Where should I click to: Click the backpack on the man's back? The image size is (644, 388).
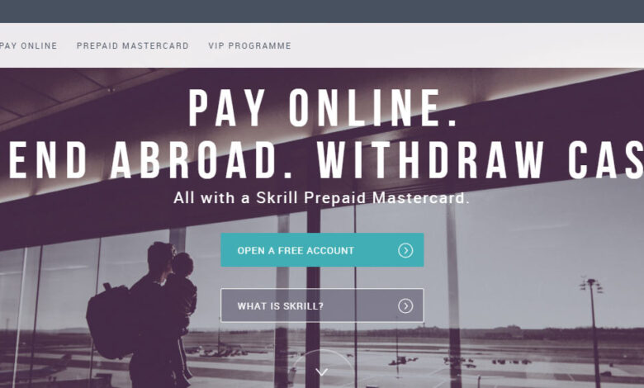point(110,322)
